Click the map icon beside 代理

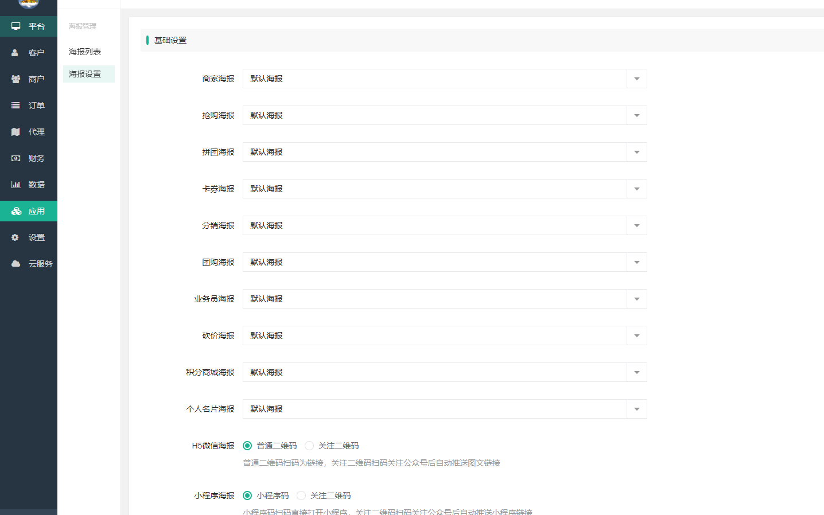coord(15,132)
